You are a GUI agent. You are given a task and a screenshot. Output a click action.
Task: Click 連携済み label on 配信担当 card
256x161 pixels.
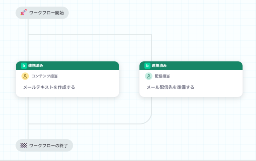click(159, 66)
